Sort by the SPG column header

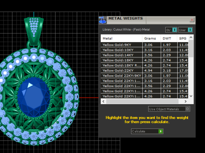183,38
